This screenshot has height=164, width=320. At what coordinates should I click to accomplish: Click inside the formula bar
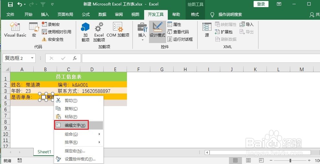point(201,58)
